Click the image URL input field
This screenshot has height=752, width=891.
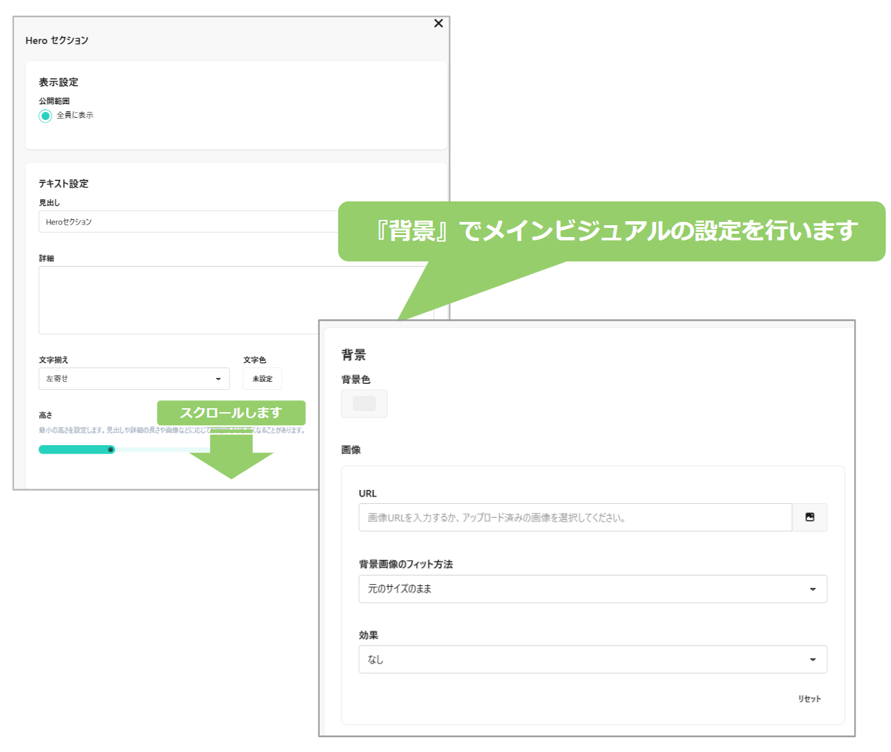click(574, 518)
